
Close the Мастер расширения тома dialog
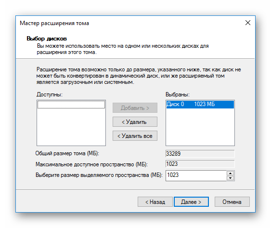pos(248,23)
